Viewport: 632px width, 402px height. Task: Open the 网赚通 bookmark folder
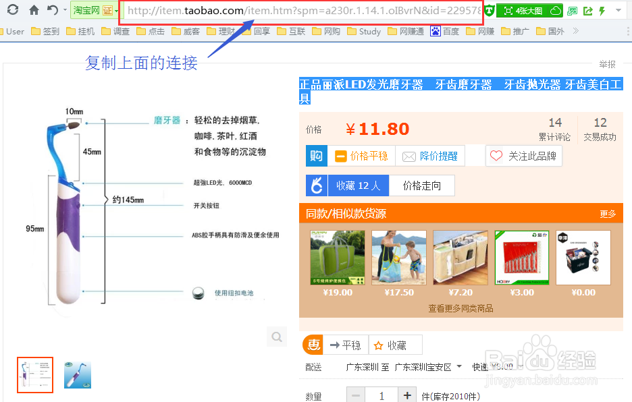point(406,31)
